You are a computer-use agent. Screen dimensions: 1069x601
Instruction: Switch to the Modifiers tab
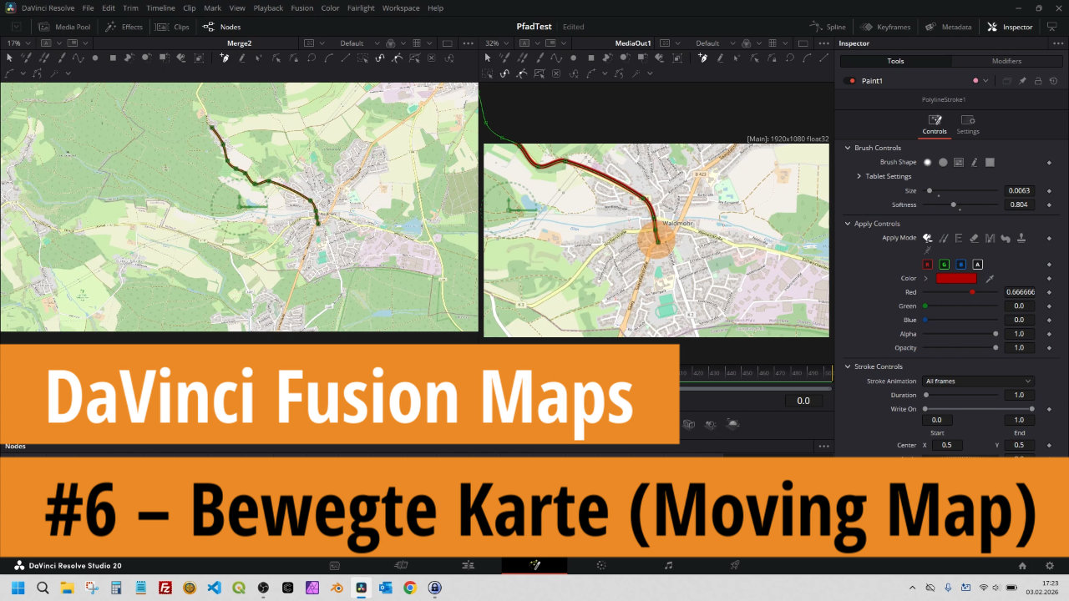pos(1006,61)
